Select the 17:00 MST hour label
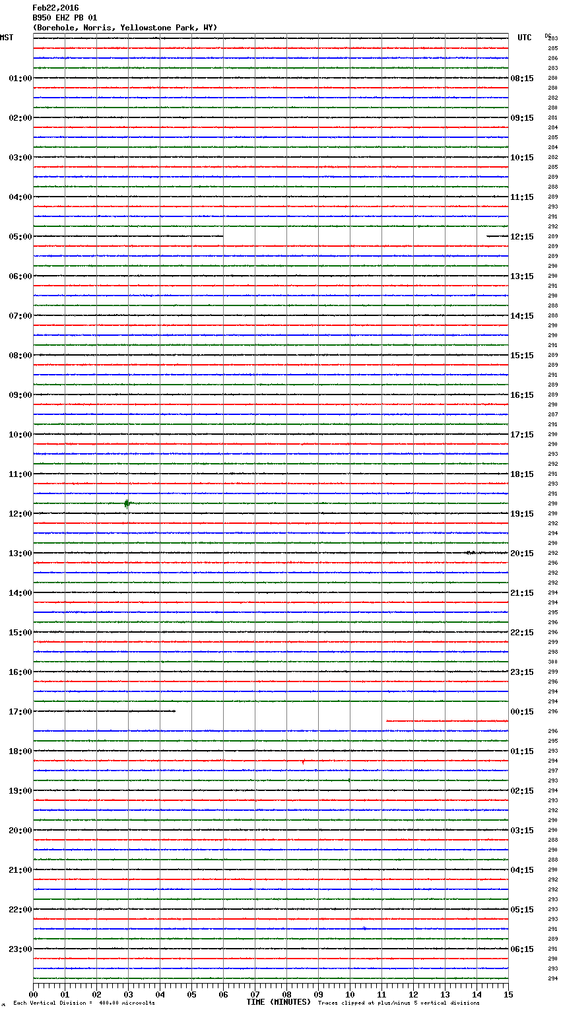Viewport: 561px width, 1012px height. [x=20, y=712]
